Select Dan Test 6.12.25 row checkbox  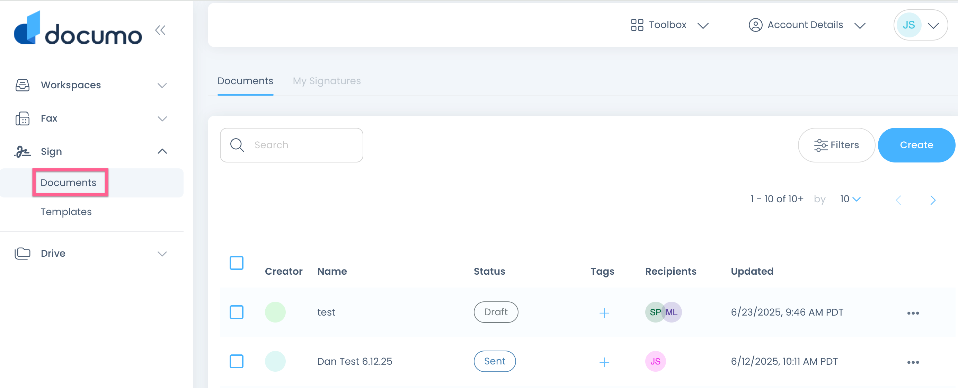point(236,361)
